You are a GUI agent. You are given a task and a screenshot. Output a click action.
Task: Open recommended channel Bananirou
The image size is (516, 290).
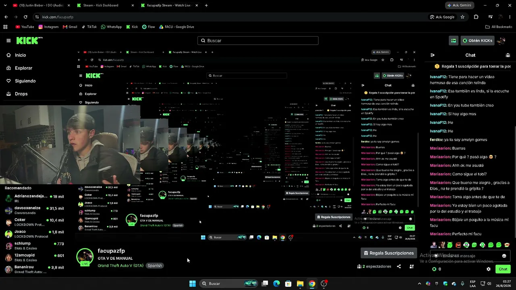[34, 269]
